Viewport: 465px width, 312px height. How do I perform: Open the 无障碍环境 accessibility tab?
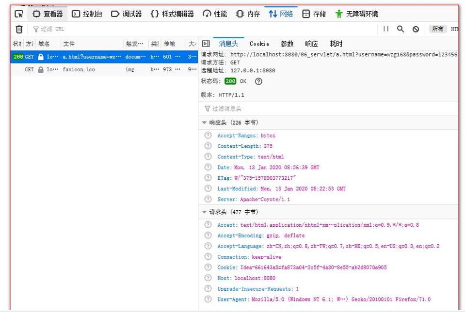click(x=357, y=14)
